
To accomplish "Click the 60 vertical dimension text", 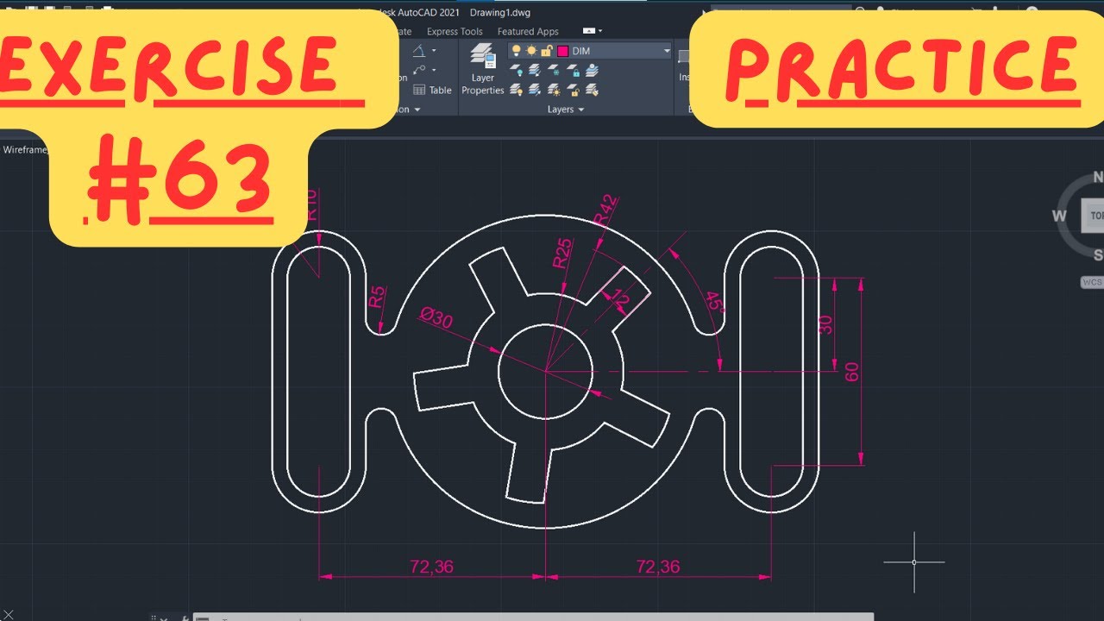I will pos(852,372).
